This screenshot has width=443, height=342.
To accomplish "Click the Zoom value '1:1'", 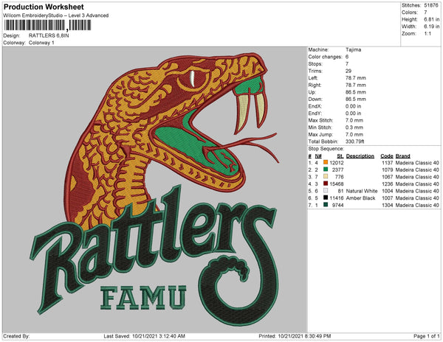I will click(427, 34).
